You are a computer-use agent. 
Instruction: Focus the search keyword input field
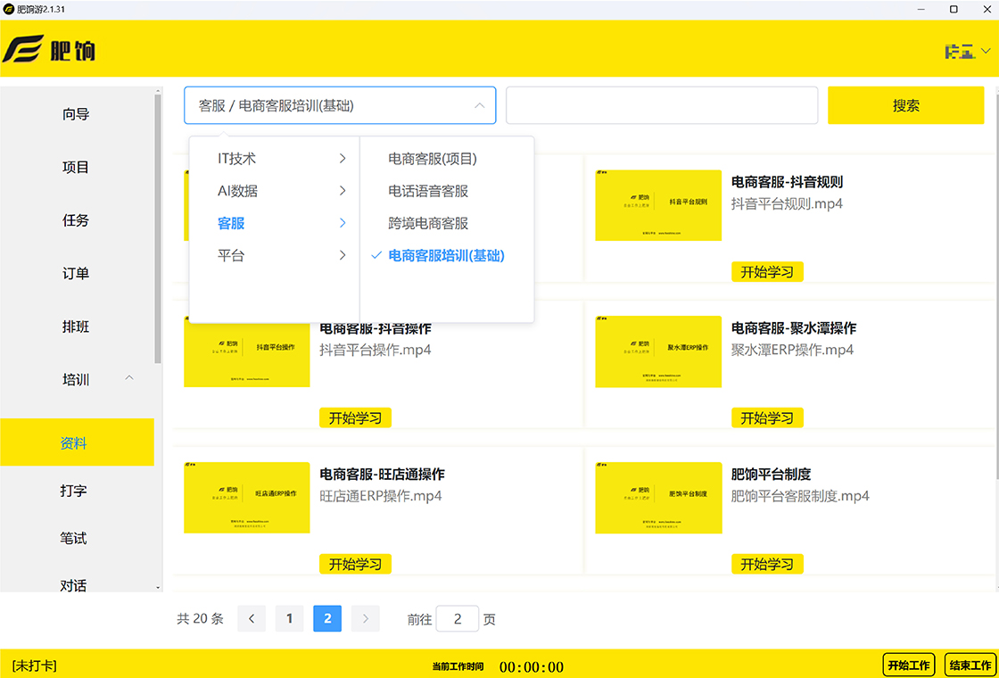[x=662, y=105]
